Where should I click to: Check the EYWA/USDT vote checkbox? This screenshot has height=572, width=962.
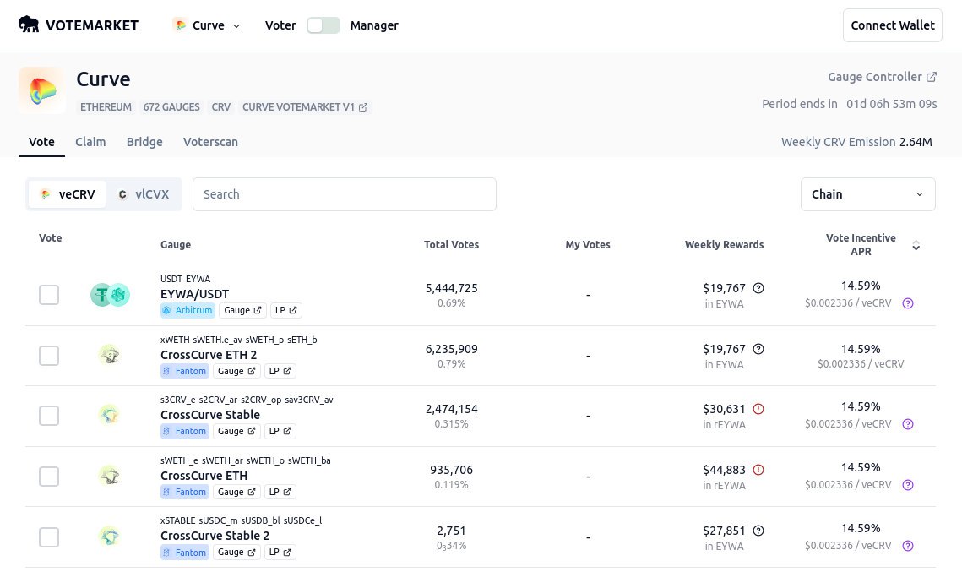tap(49, 295)
